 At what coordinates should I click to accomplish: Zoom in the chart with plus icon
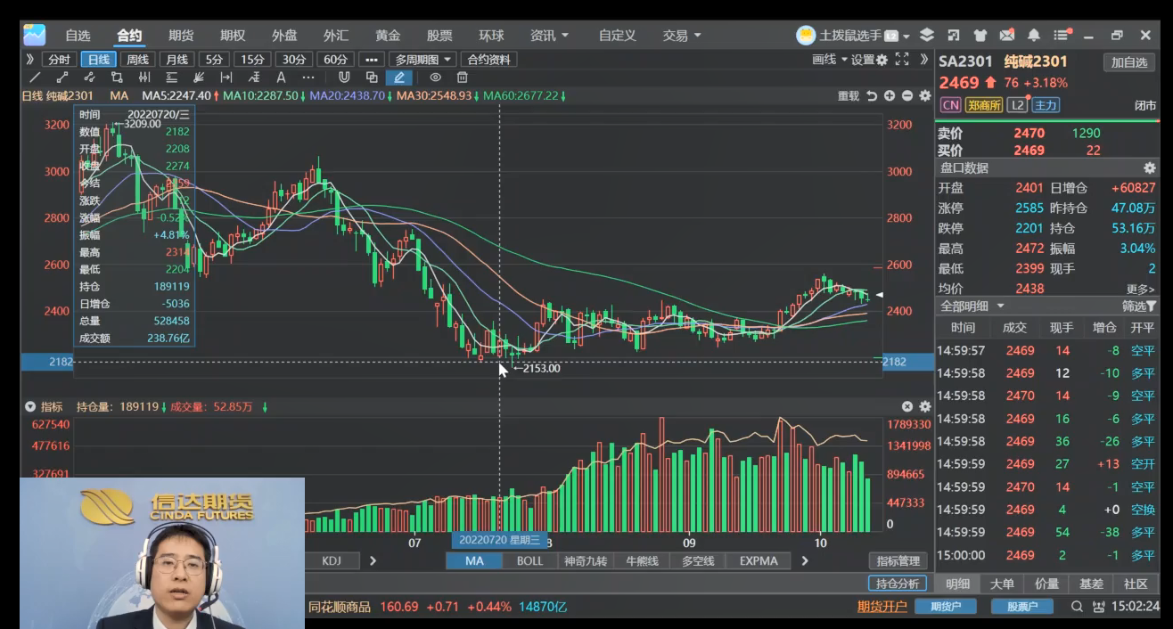pos(890,95)
